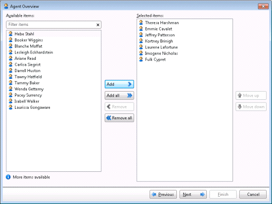Screen dimensions: 272x204
Task: Focus the Filter items text field
Action: [x=50, y=25]
